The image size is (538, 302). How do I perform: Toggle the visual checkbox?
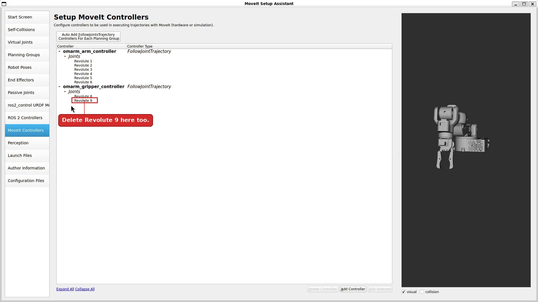(403, 292)
